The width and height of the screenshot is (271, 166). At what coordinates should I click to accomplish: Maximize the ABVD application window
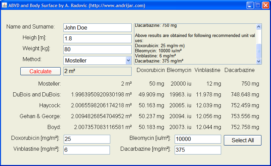point(258,5)
